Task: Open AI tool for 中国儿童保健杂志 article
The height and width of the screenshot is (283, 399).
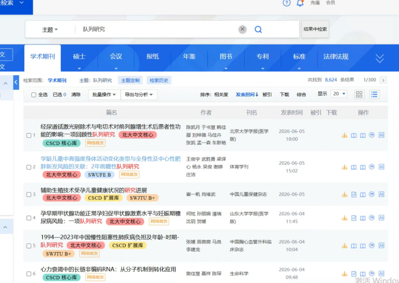Action: pos(381,194)
